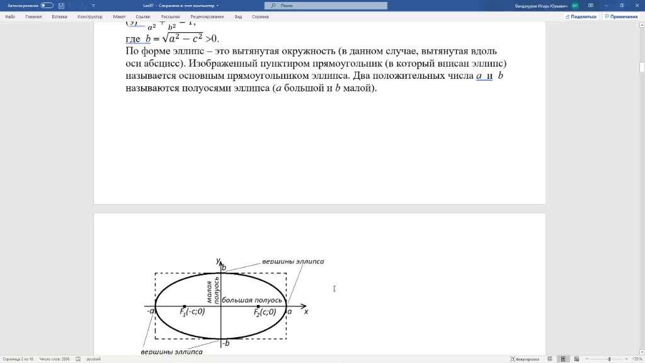
Task: Click the zoom in plus button
Action: coord(627,359)
